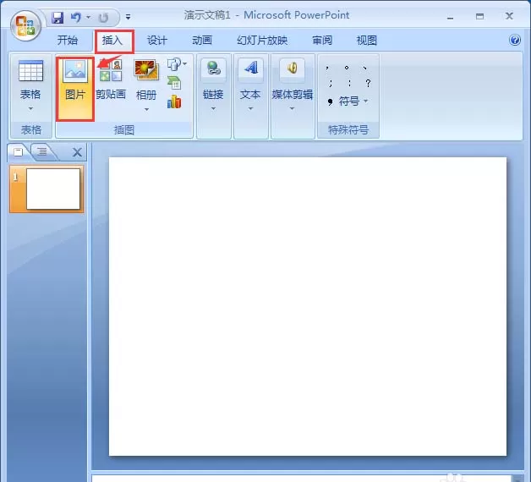
Task: Switch to the 开始 tab
Action: (x=68, y=41)
